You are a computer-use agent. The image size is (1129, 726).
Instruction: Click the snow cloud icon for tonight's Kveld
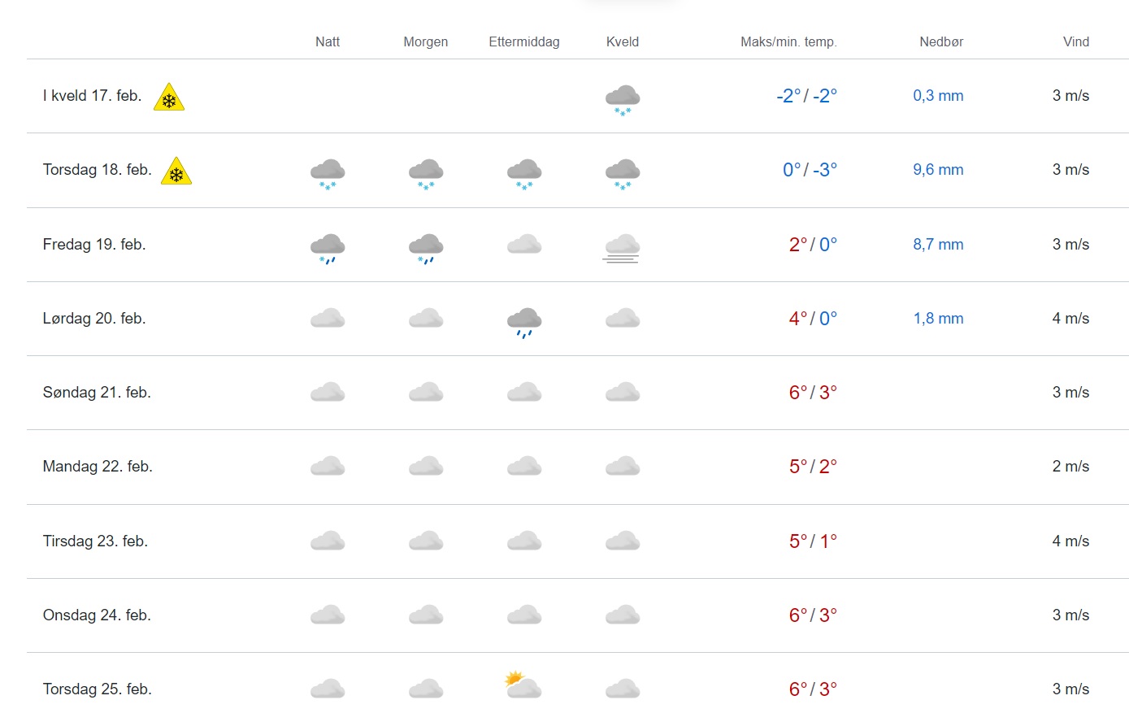click(x=623, y=100)
